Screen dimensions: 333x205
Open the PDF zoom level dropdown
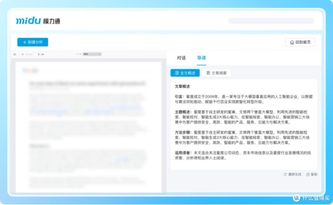(x=92, y=54)
